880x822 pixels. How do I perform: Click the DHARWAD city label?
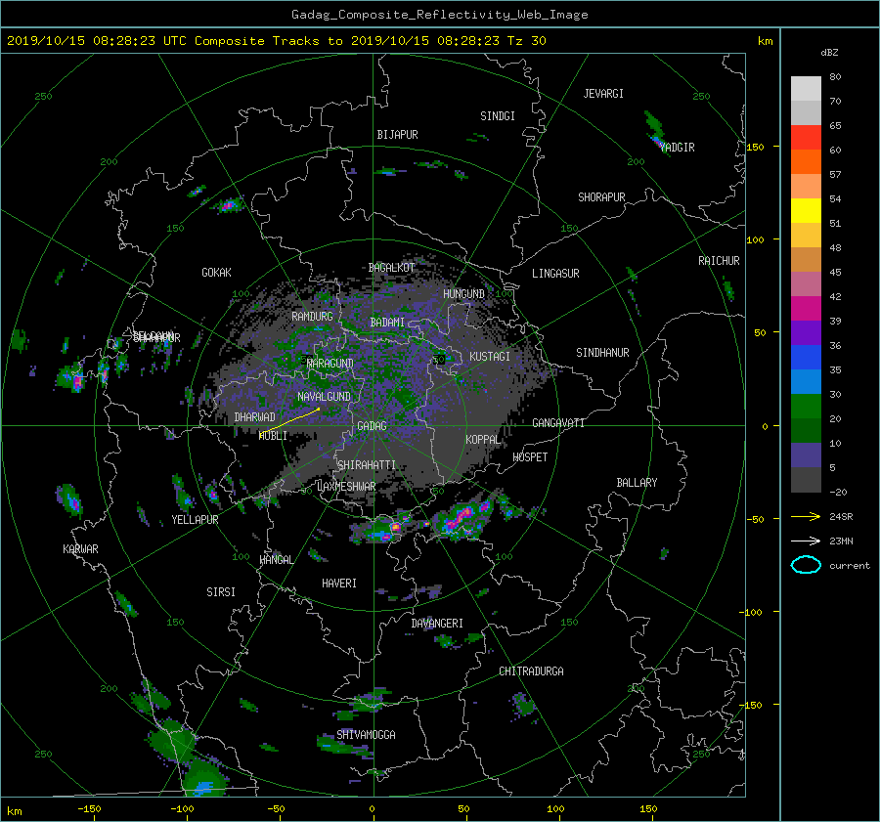coord(255,417)
